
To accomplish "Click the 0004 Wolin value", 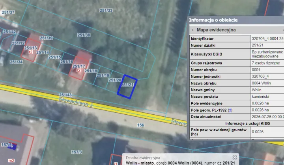I will click(x=261, y=83).
